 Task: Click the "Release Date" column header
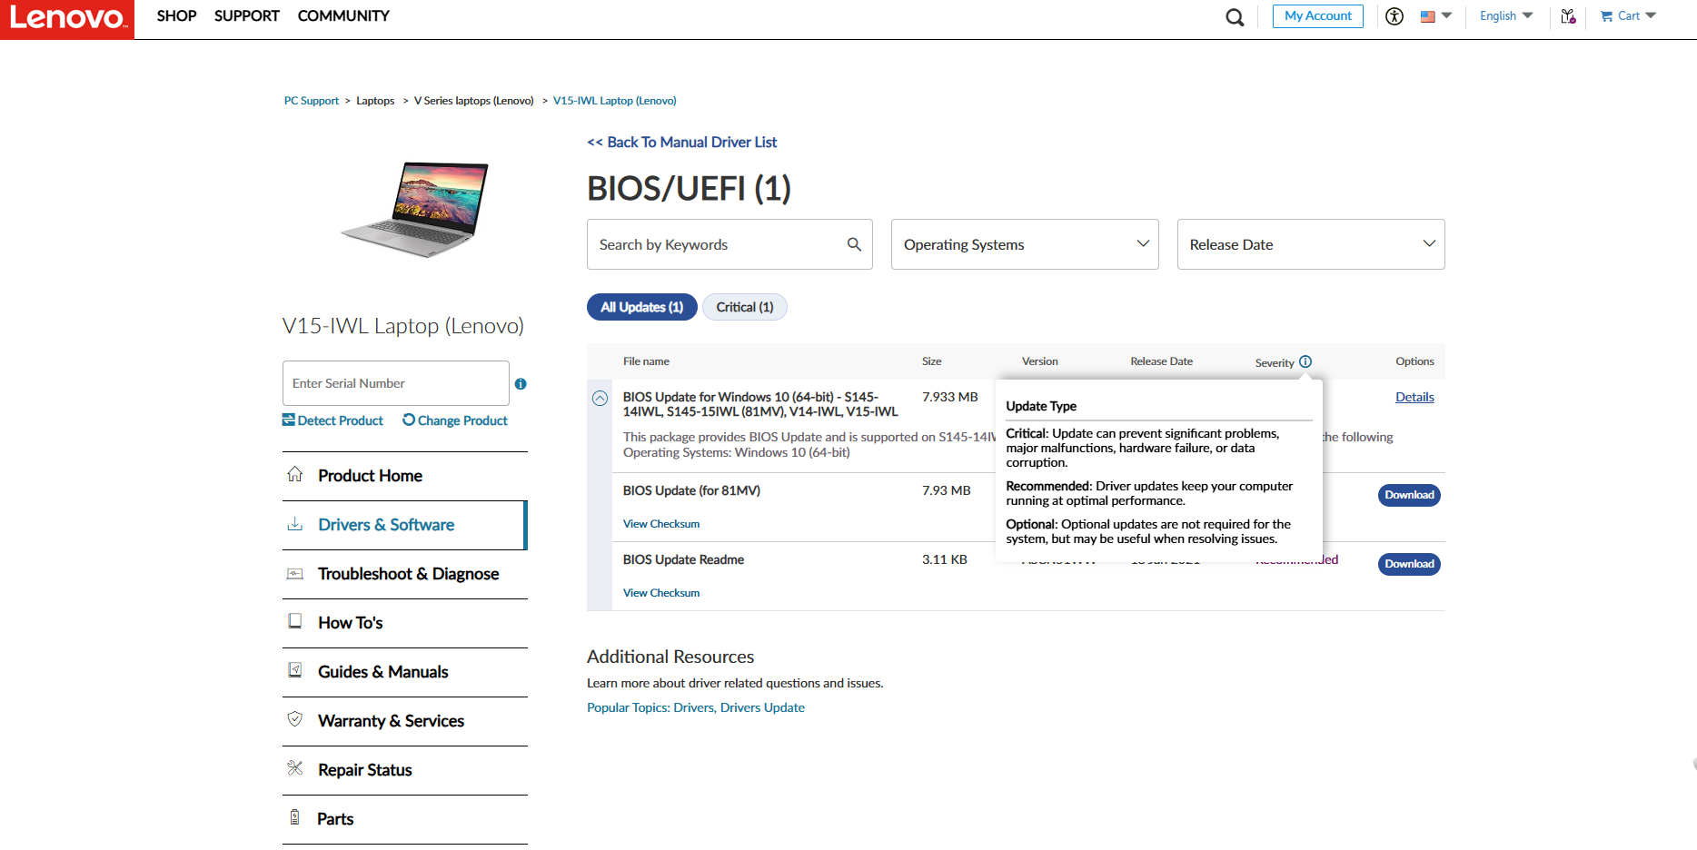click(x=1161, y=361)
